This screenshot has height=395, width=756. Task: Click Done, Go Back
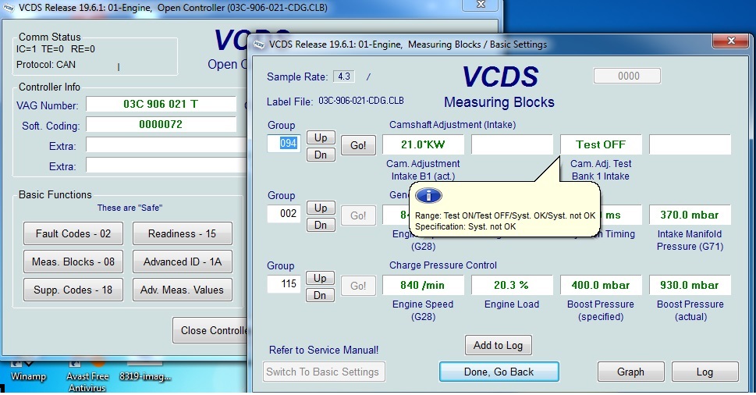click(499, 372)
